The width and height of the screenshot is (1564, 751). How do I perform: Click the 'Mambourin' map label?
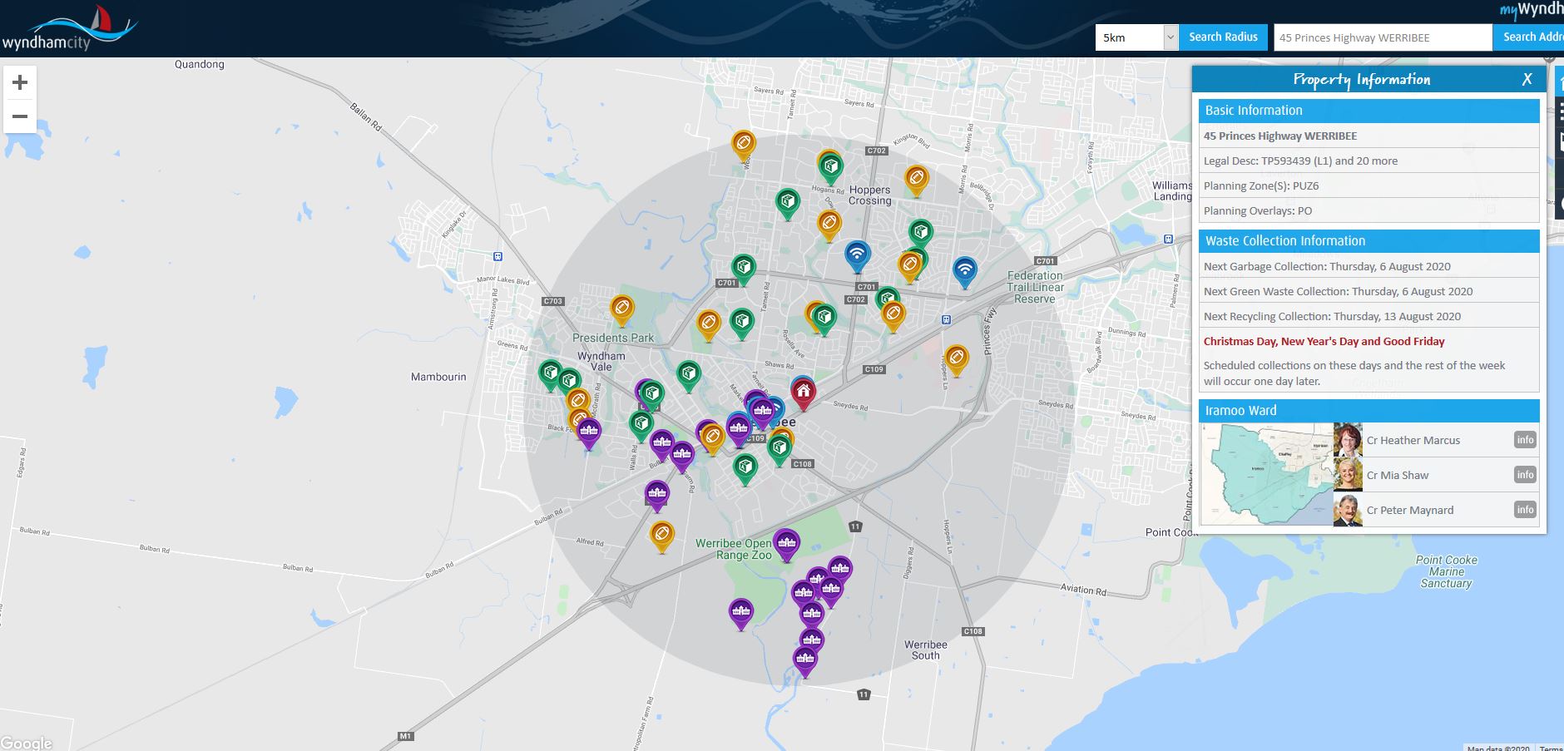pos(438,377)
